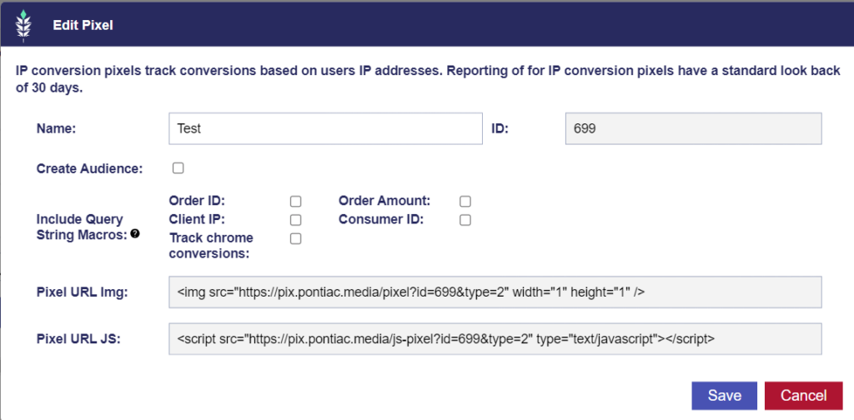Viewport: 854px width, 420px height.
Task: Click inside the Pixel URL JS field
Action: tap(495, 339)
